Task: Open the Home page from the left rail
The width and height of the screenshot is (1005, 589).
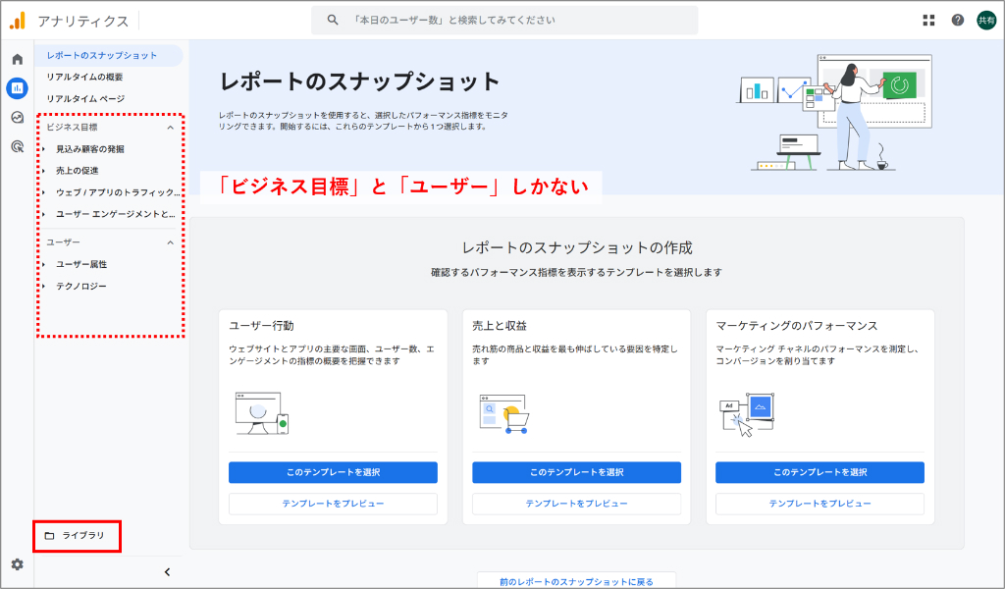Action: point(15,59)
